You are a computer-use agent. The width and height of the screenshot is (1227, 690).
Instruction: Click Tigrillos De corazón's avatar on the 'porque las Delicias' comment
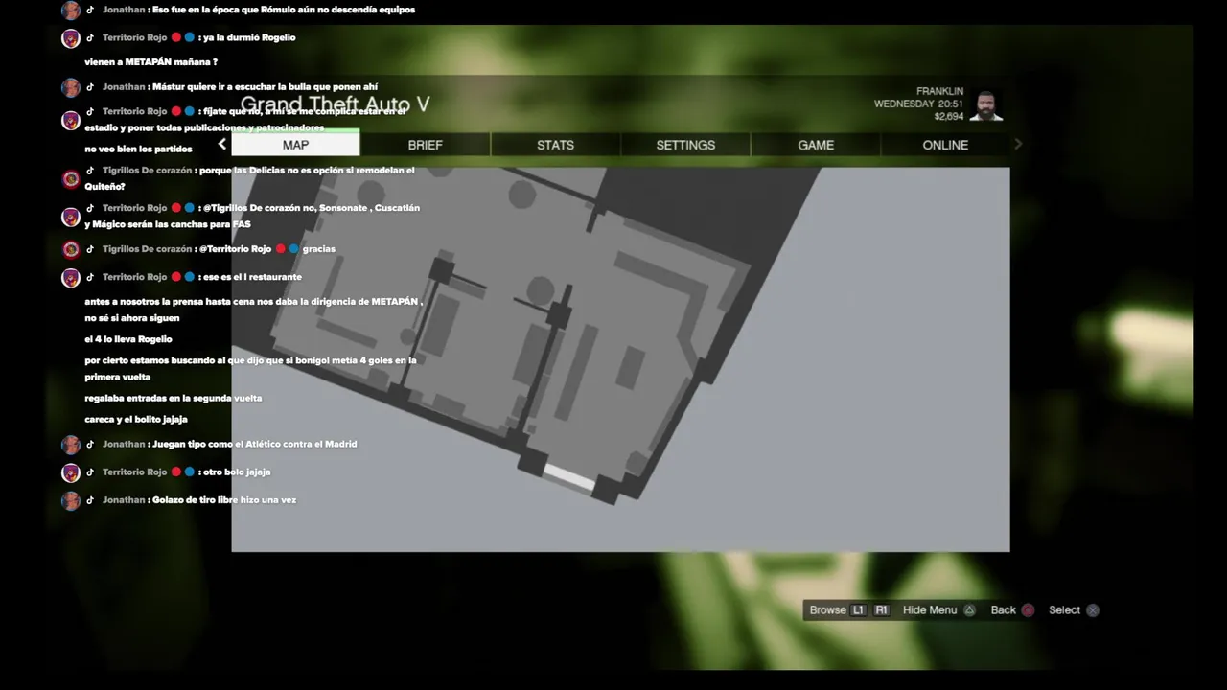(x=70, y=179)
